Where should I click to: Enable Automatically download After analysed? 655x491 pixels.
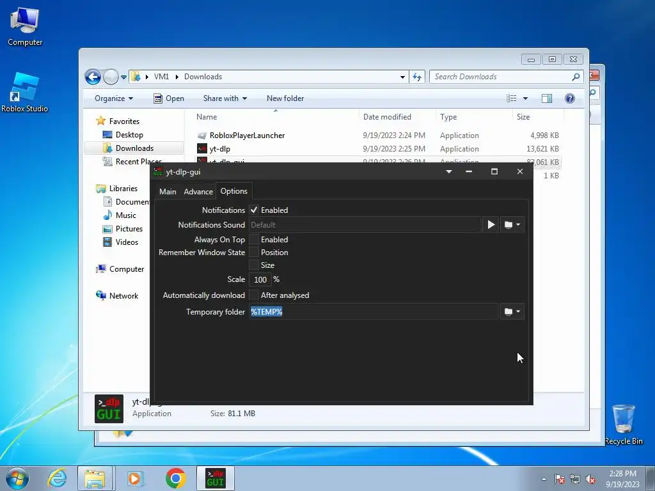pos(254,295)
